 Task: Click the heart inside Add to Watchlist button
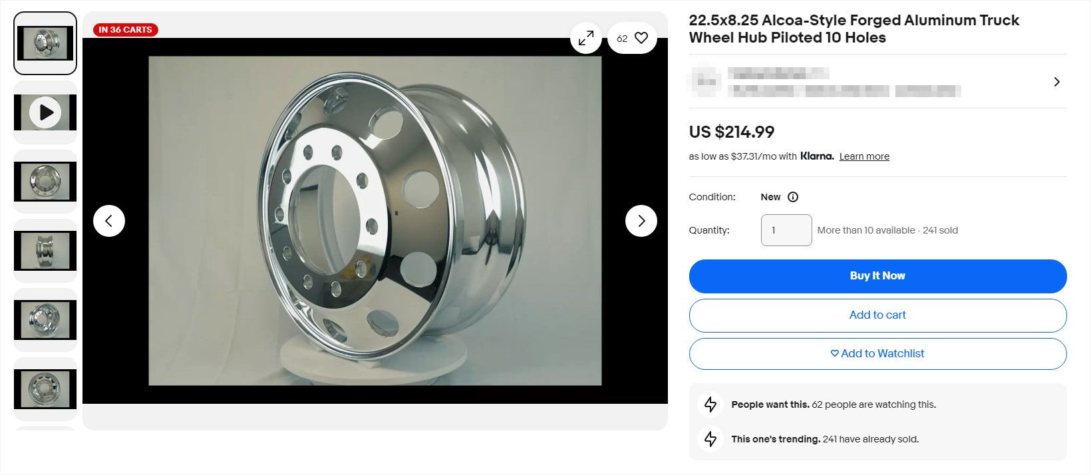click(x=834, y=354)
